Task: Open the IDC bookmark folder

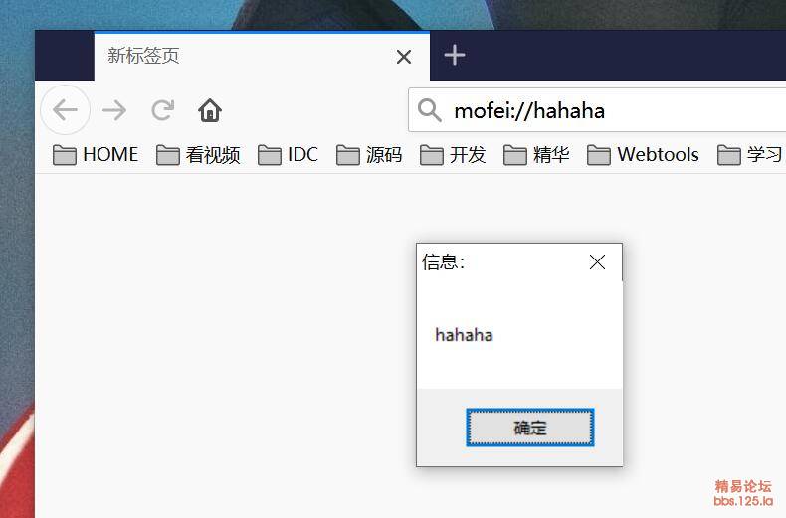Action: click(x=288, y=155)
